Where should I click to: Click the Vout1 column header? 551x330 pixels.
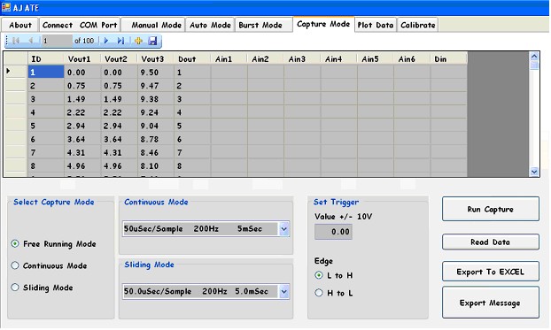click(x=82, y=58)
